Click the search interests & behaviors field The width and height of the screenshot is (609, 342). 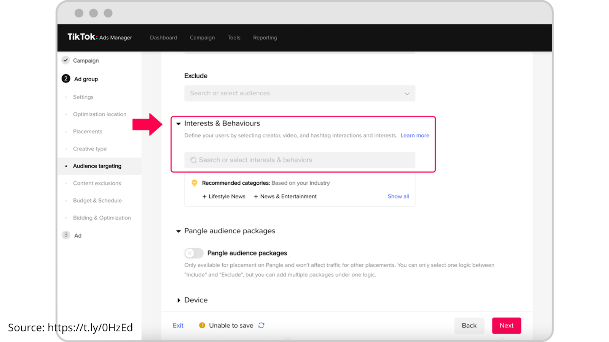(300, 160)
